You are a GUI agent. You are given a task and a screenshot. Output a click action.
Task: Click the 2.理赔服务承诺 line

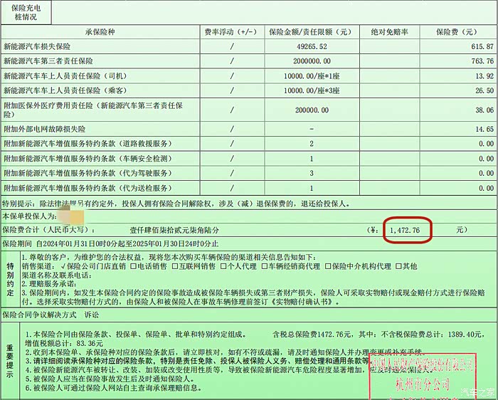[49, 284]
